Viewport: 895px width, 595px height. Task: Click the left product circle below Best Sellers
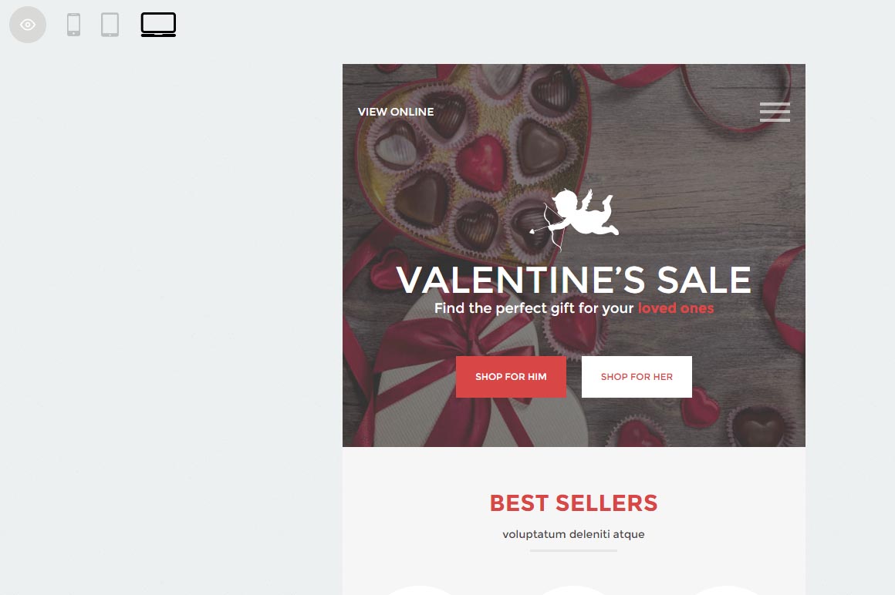click(420, 590)
